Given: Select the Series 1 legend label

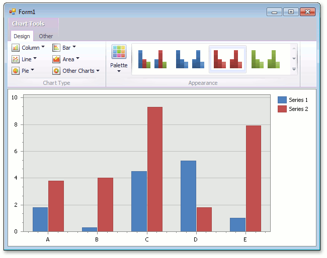Looking at the screenshot, I should pyautogui.click(x=298, y=100).
